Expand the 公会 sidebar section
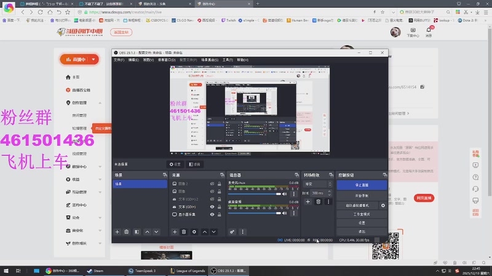This screenshot has height=276, width=492. point(100,218)
